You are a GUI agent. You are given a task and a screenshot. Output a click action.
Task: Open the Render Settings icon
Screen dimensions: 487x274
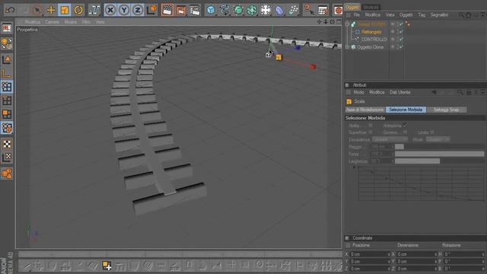[195, 10]
